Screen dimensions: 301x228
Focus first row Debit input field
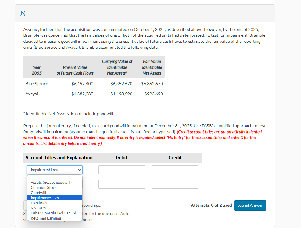[x=121, y=170]
